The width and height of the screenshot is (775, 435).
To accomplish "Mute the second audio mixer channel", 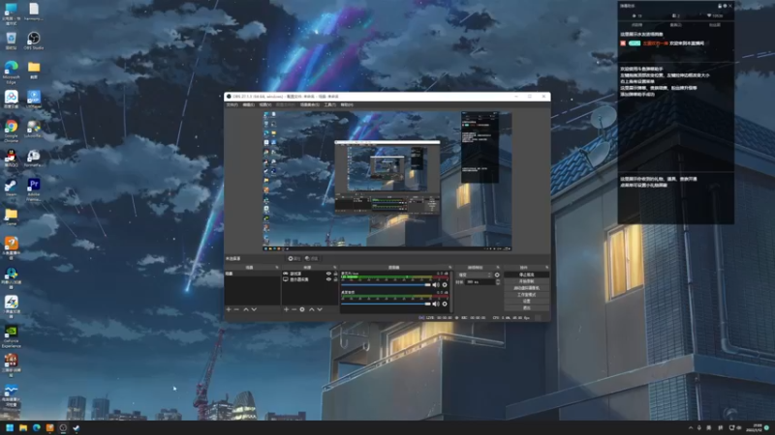I will click(x=436, y=304).
